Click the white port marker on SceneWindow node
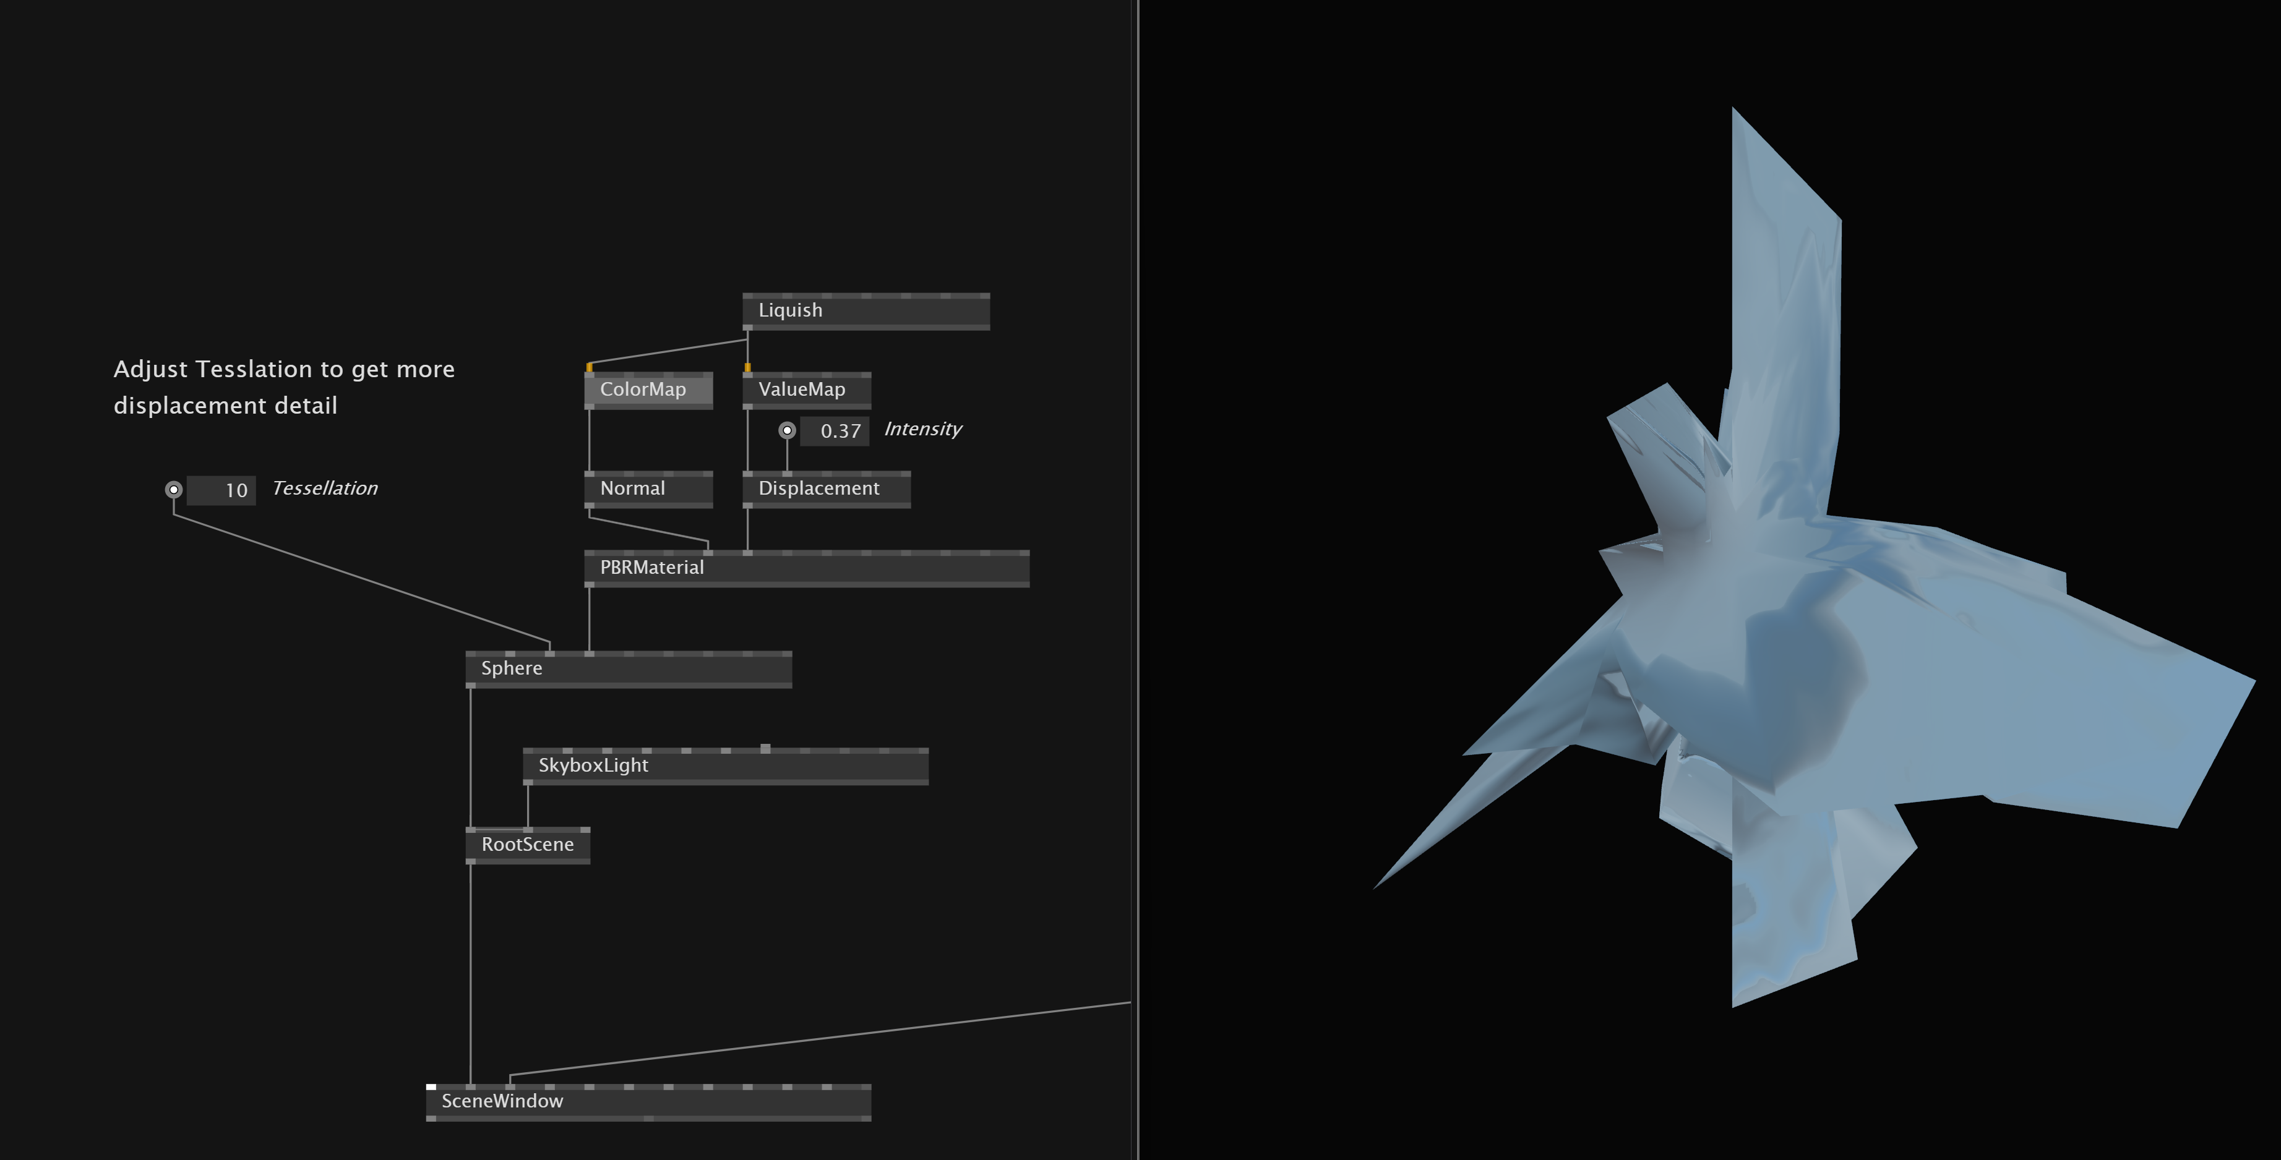 431,1086
